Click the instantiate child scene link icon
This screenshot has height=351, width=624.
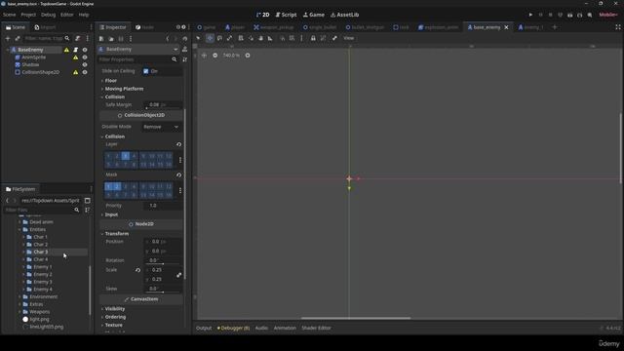[18, 38]
